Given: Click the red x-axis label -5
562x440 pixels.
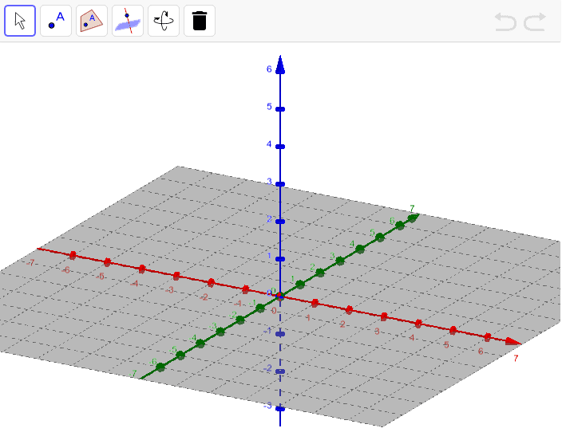Looking at the screenshot, I should pyautogui.click(x=100, y=277).
